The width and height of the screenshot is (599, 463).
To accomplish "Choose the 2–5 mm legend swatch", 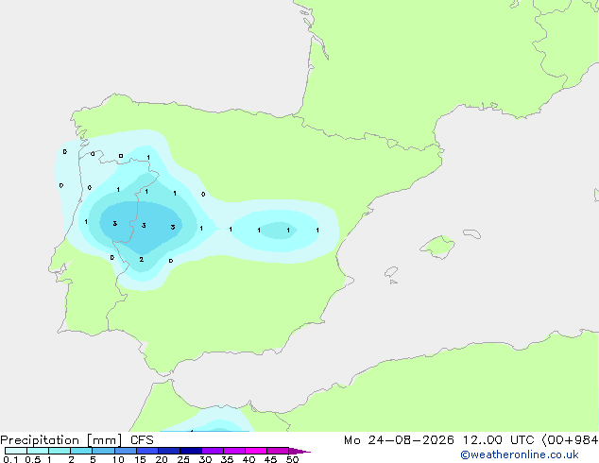I will pos(81,451).
